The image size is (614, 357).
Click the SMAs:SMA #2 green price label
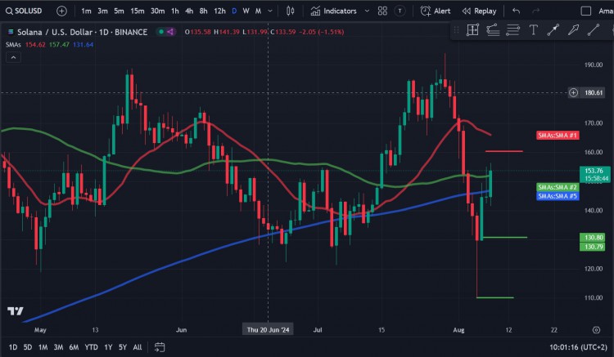point(558,187)
